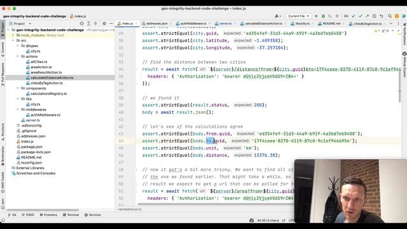Open Project panel gear options
Screen dimensions: 407x229
(x=104, y=24)
